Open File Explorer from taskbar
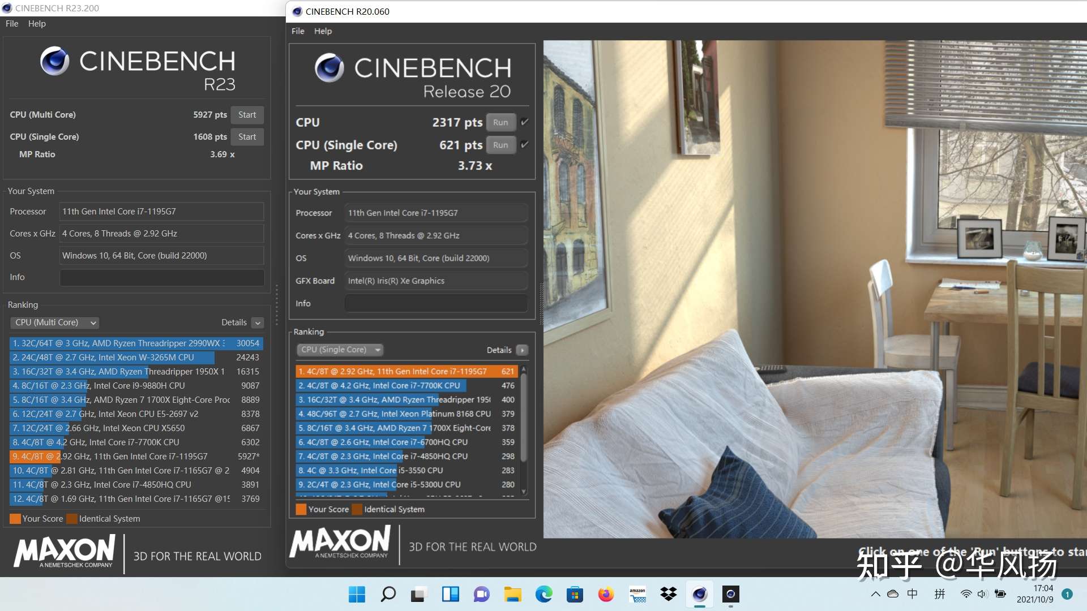 [512, 594]
